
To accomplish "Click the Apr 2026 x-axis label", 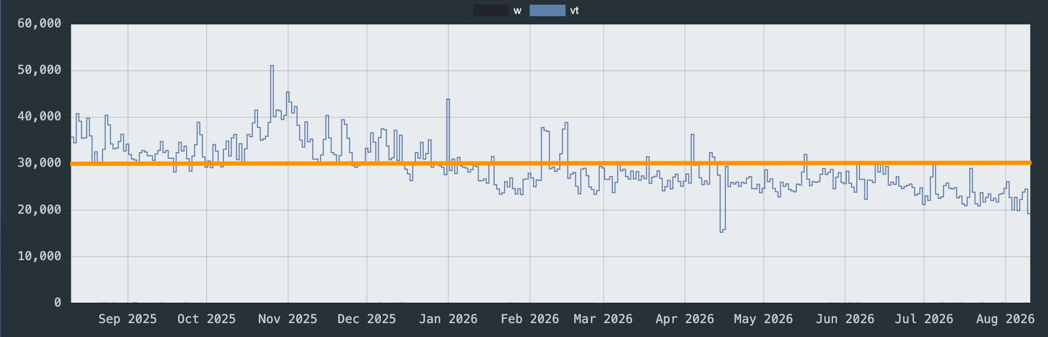I will pyautogui.click(x=685, y=319).
